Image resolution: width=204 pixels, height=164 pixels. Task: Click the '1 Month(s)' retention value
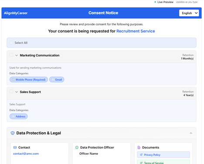187,58
